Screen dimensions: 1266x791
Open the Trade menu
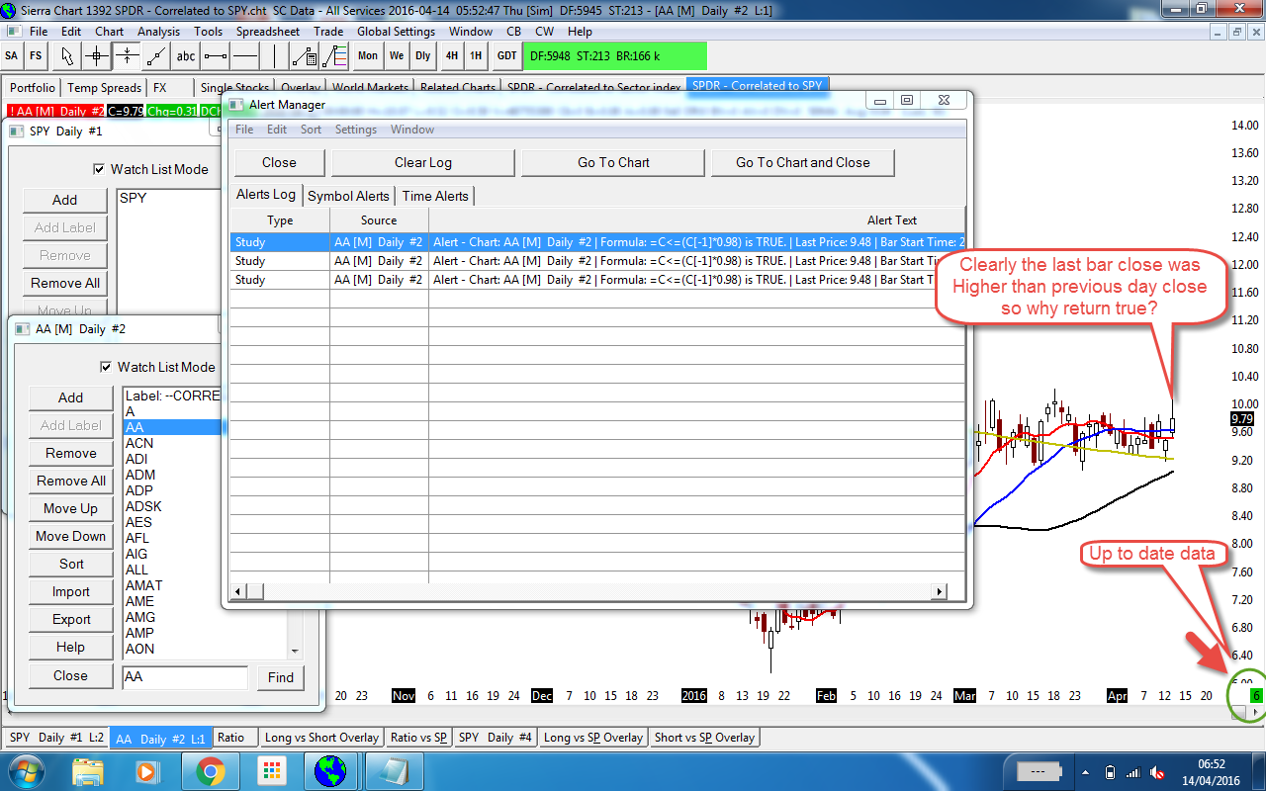click(x=328, y=32)
